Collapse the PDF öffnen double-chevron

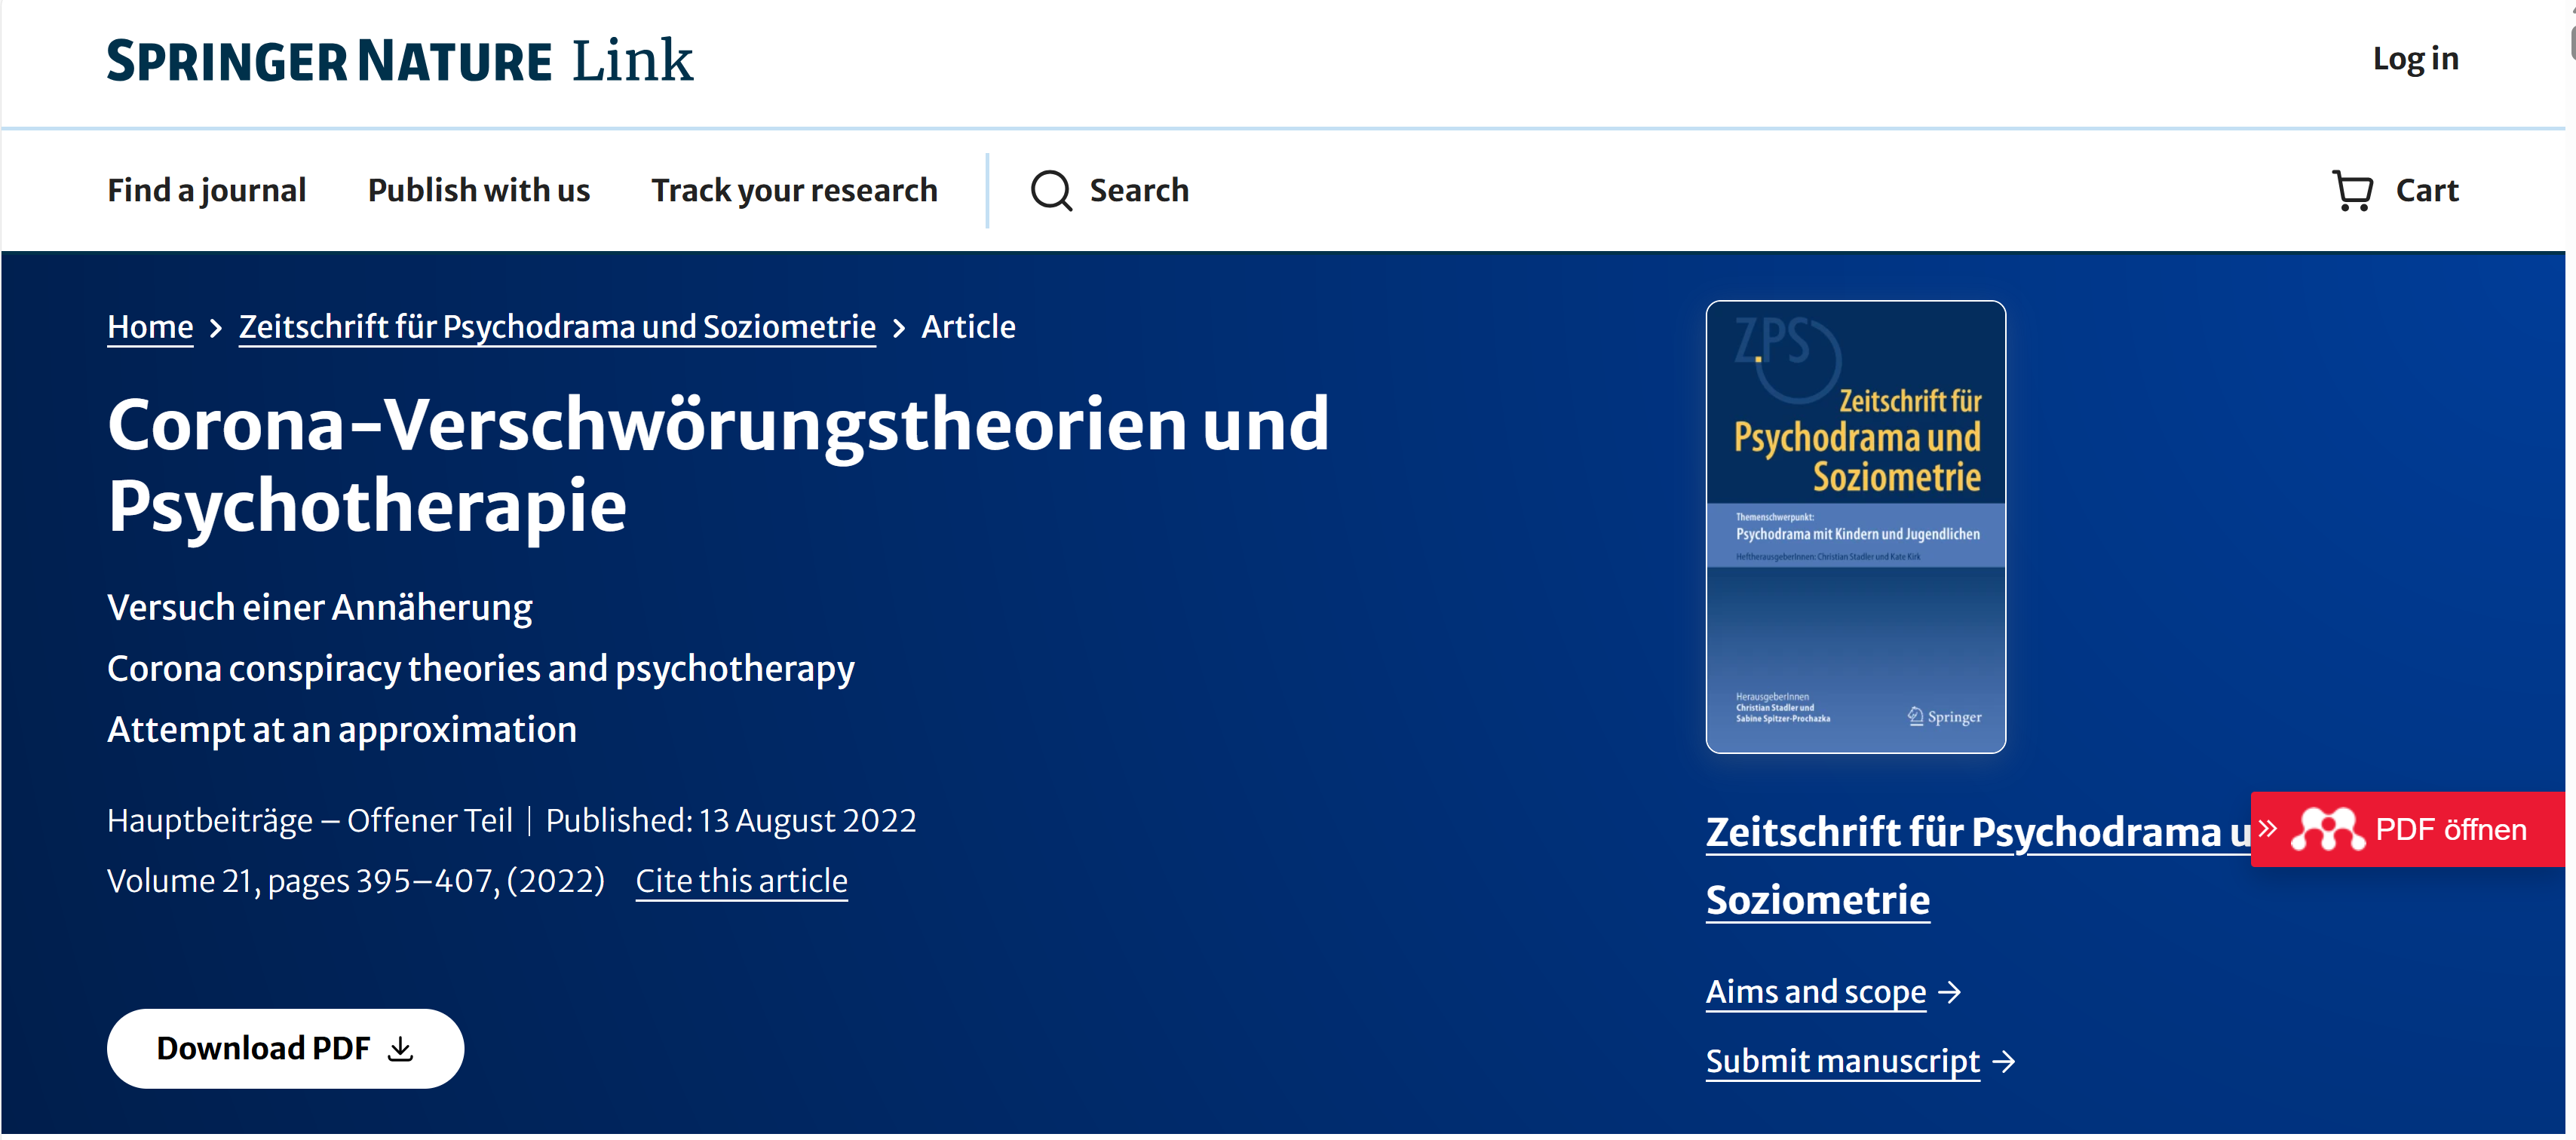tap(2268, 828)
